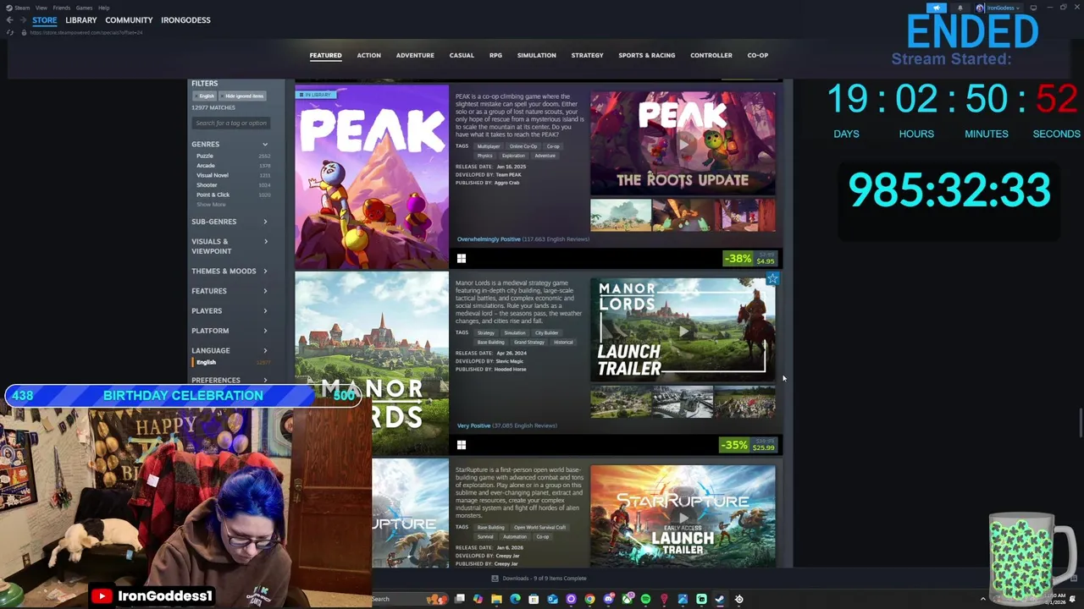
Task: Open the View menu
Action: (x=41, y=8)
